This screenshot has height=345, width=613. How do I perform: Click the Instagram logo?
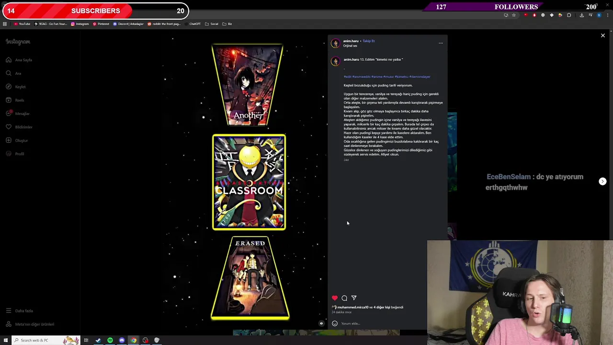click(x=18, y=42)
